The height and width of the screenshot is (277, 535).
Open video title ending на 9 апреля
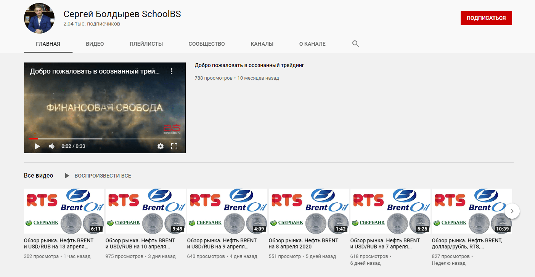click(x=222, y=243)
